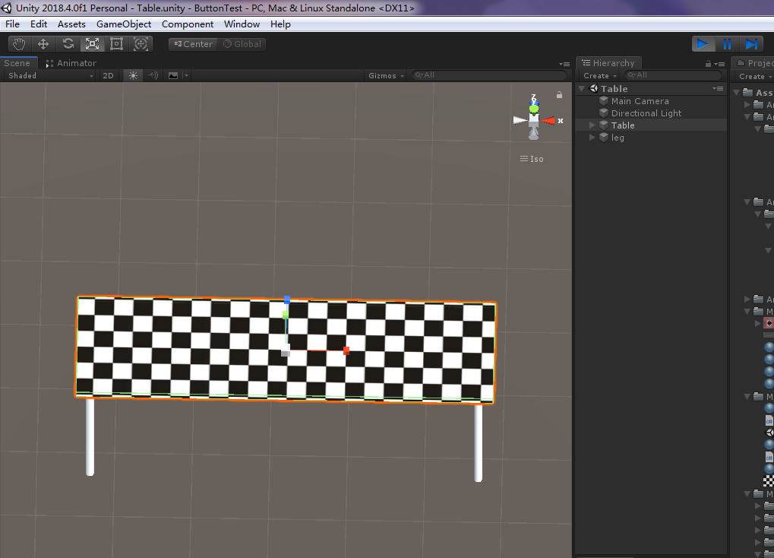The height and width of the screenshot is (558, 774).
Task: Toggle 2D scene view mode
Action: (x=109, y=75)
